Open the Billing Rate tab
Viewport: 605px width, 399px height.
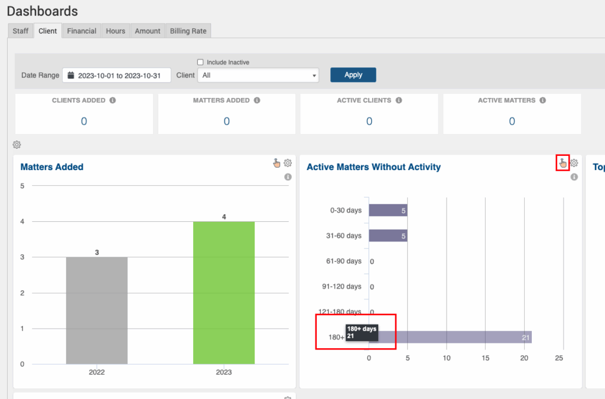tap(188, 31)
